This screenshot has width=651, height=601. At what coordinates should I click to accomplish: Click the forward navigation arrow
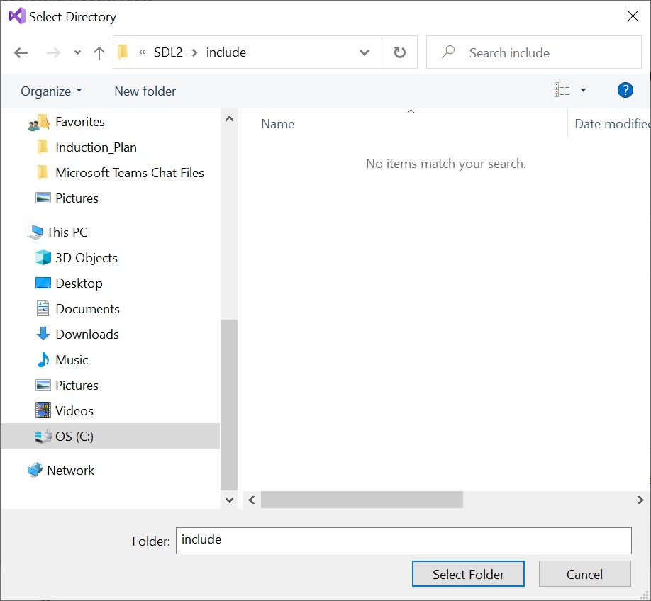pyautogui.click(x=53, y=52)
